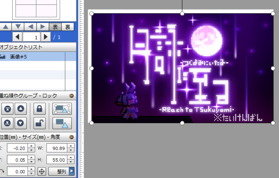Click the right triangle nudge button
279x178 pixels.
click(x=43, y=27)
